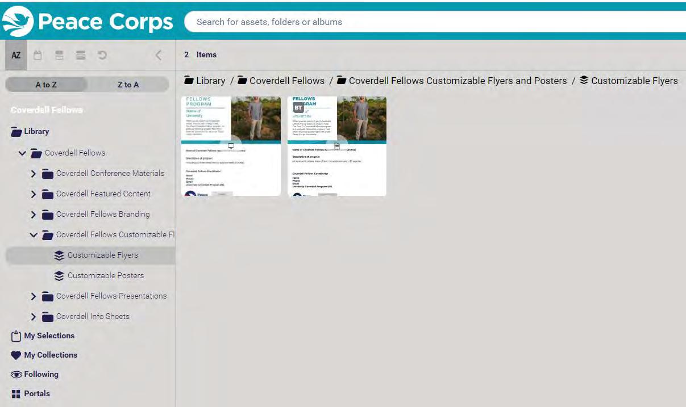
Task: Expand Coverdell Conference Materials folder
Action: pos(34,174)
